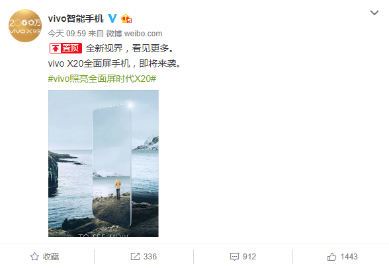Viewport: 389px width, 268px height.
Task: Click the text vivo X20全面屏手机，即将来袭
Action: click(x=115, y=63)
